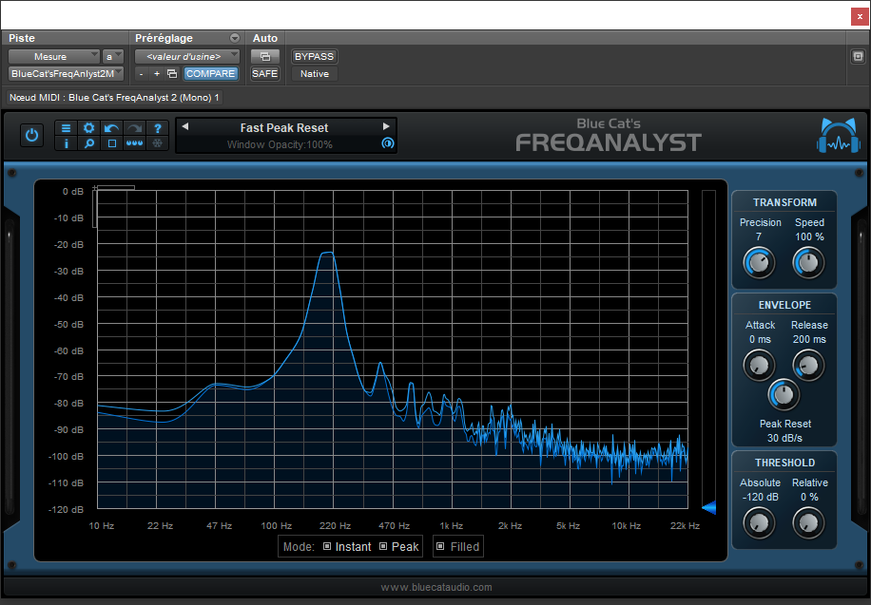Click the magnifier zoom icon
Viewport: 871px width, 605px height.
[x=88, y=143]
